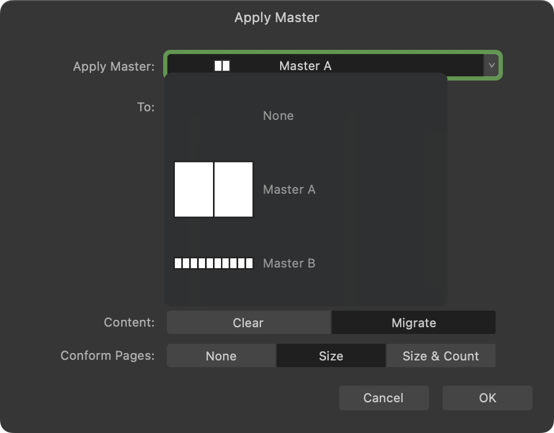This screenshot has width=554, height=433.
Task: Click the Content label
Action: 129,322
